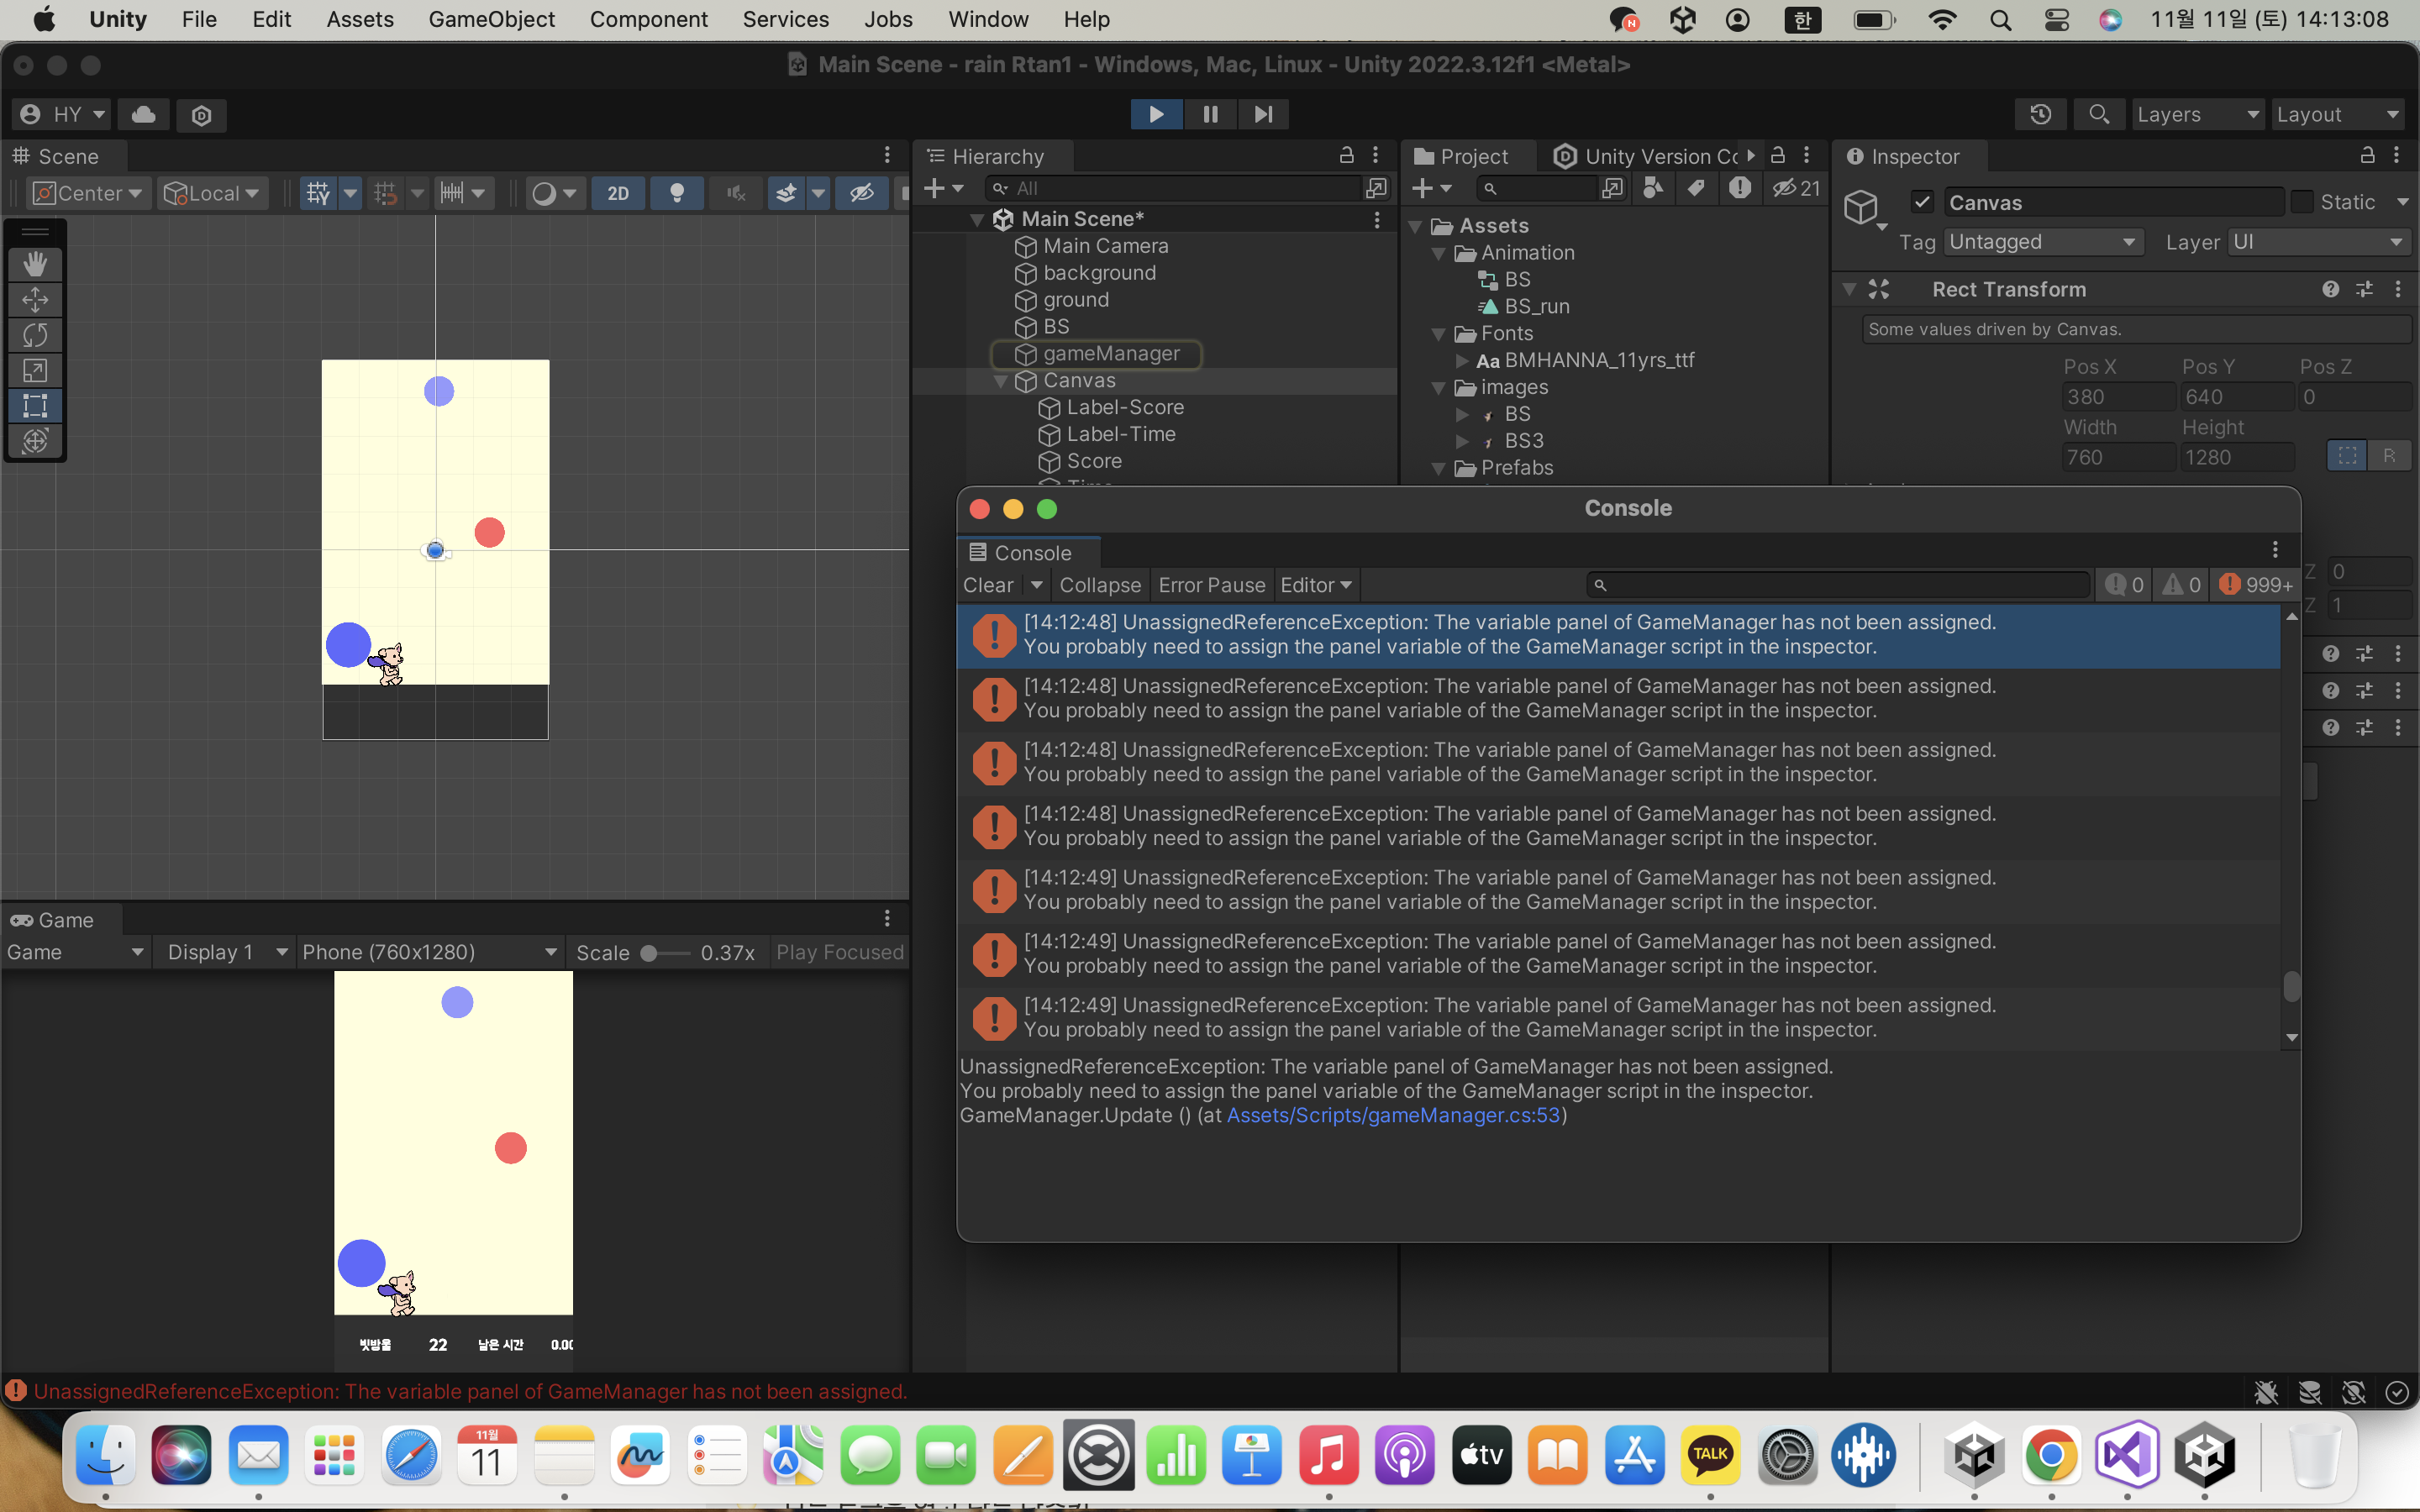Screen dimensions: 2420x1512
Task: Open Rect Transform help icon
Action: coord(2331,289)
